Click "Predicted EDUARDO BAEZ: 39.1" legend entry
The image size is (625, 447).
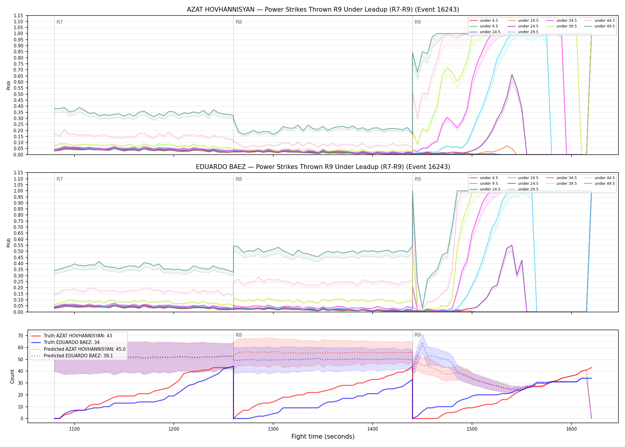point(72,356)
